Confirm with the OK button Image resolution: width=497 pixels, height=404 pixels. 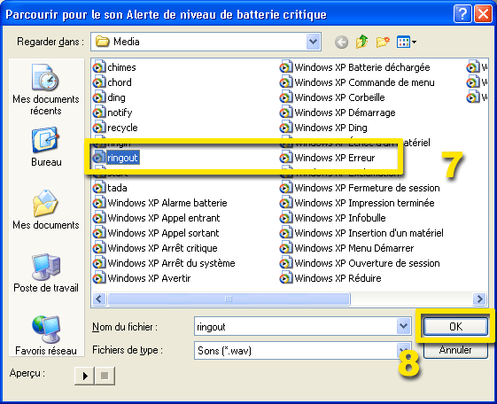coord(455,326)
